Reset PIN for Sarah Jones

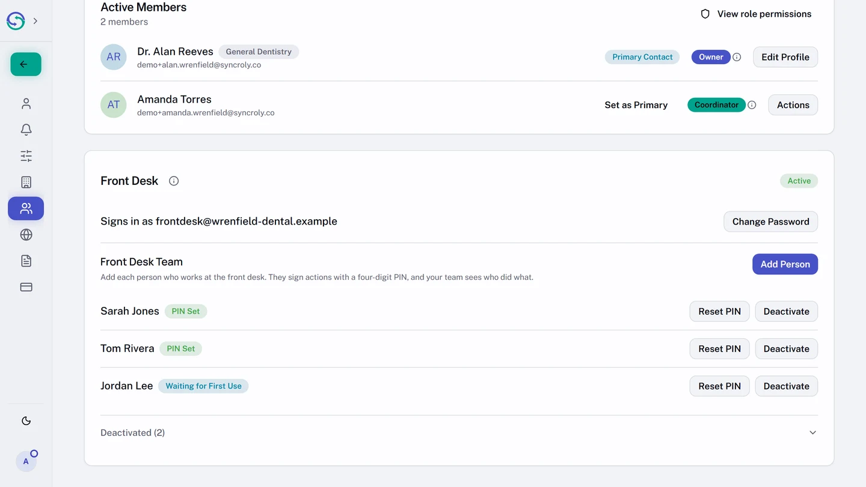click(719, 312)
